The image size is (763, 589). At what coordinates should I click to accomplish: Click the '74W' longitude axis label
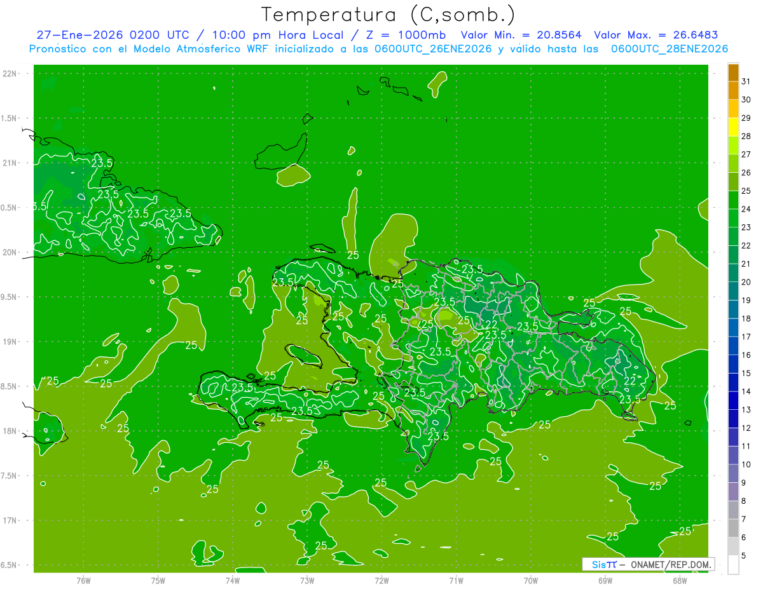point(233,581)
